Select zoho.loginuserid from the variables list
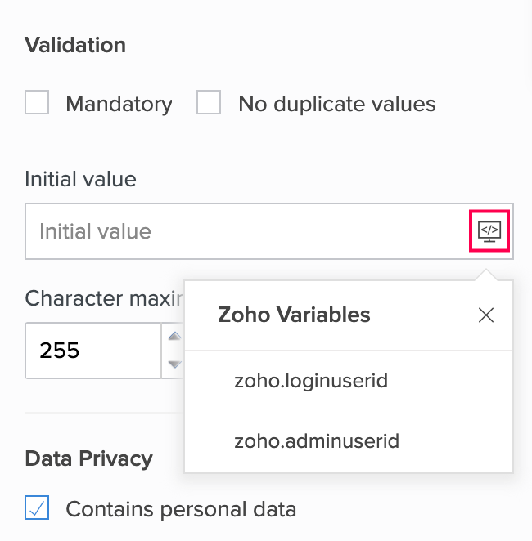 point(310,380)
